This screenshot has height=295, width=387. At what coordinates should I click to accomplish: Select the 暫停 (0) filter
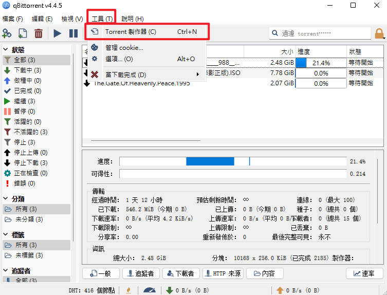coord(36,112)
